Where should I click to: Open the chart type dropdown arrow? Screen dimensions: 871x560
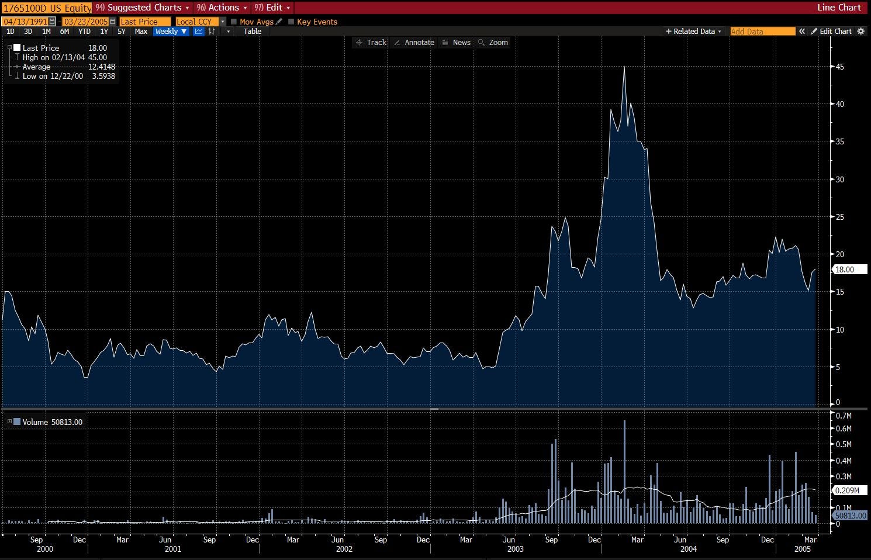228,32
